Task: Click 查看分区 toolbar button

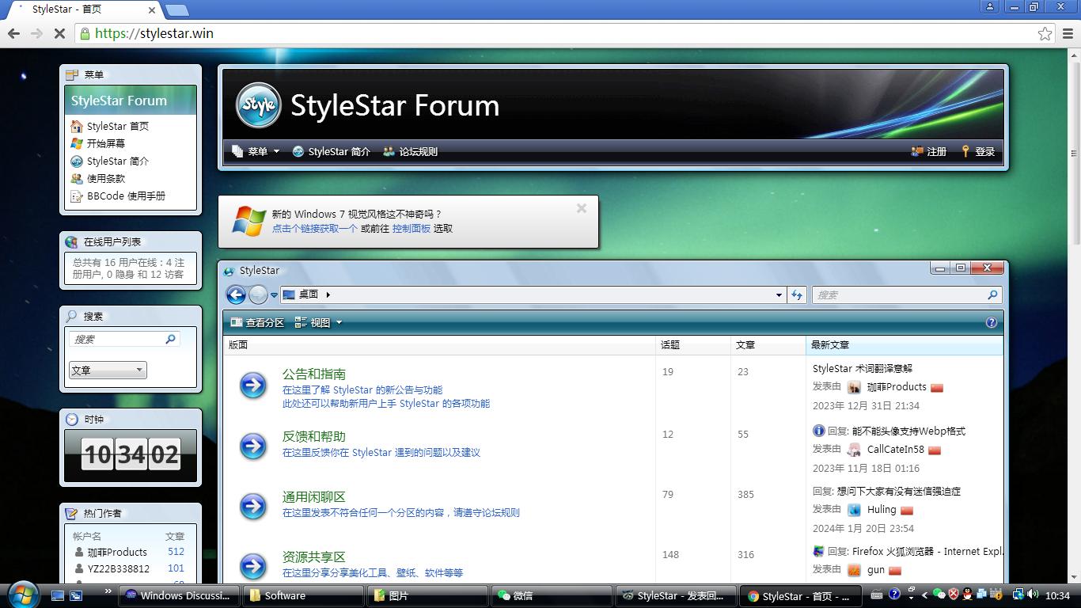Action: coord(257,322)
